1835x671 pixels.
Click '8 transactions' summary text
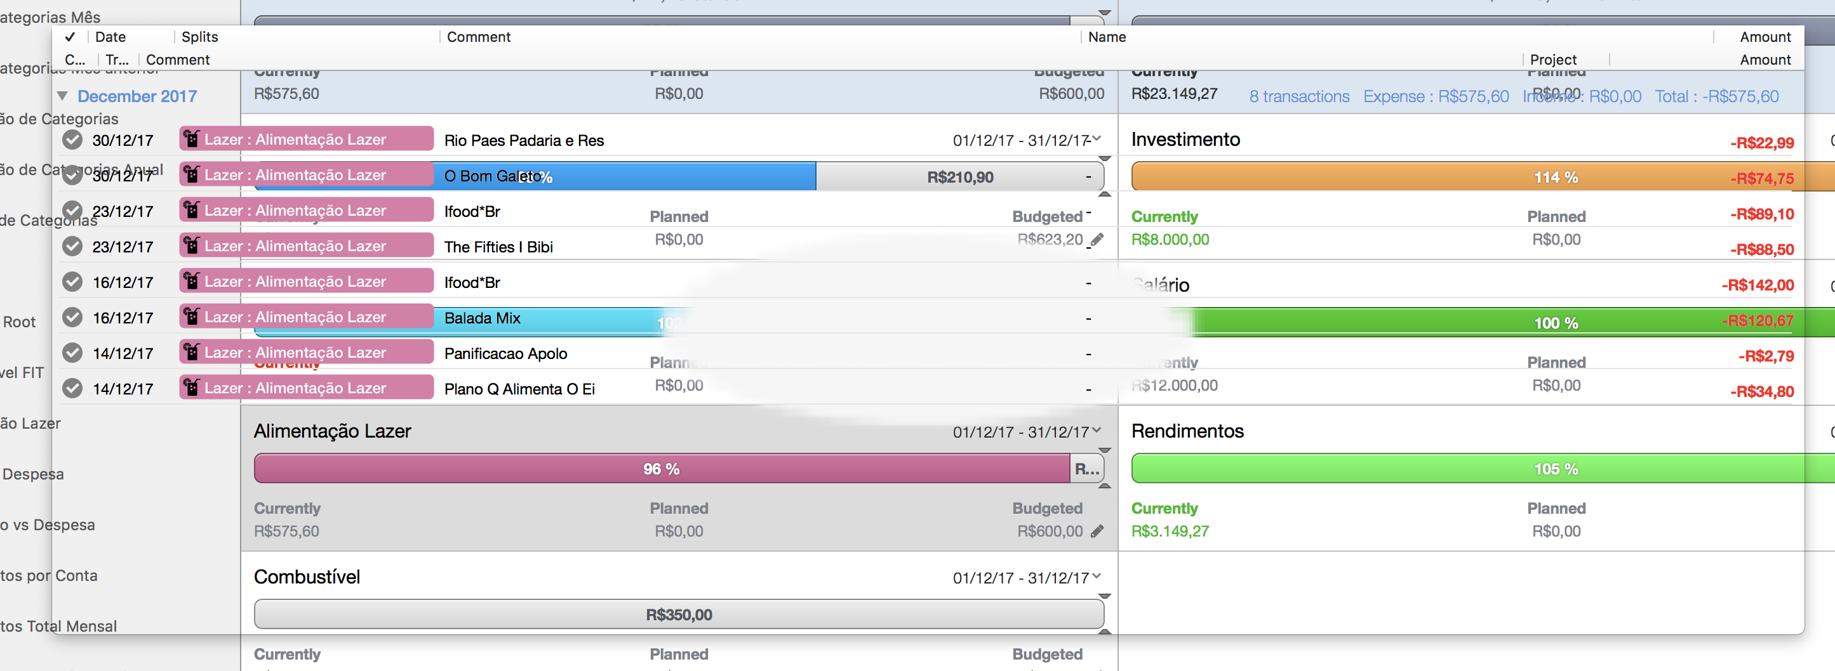click(x=1299, y=96)
